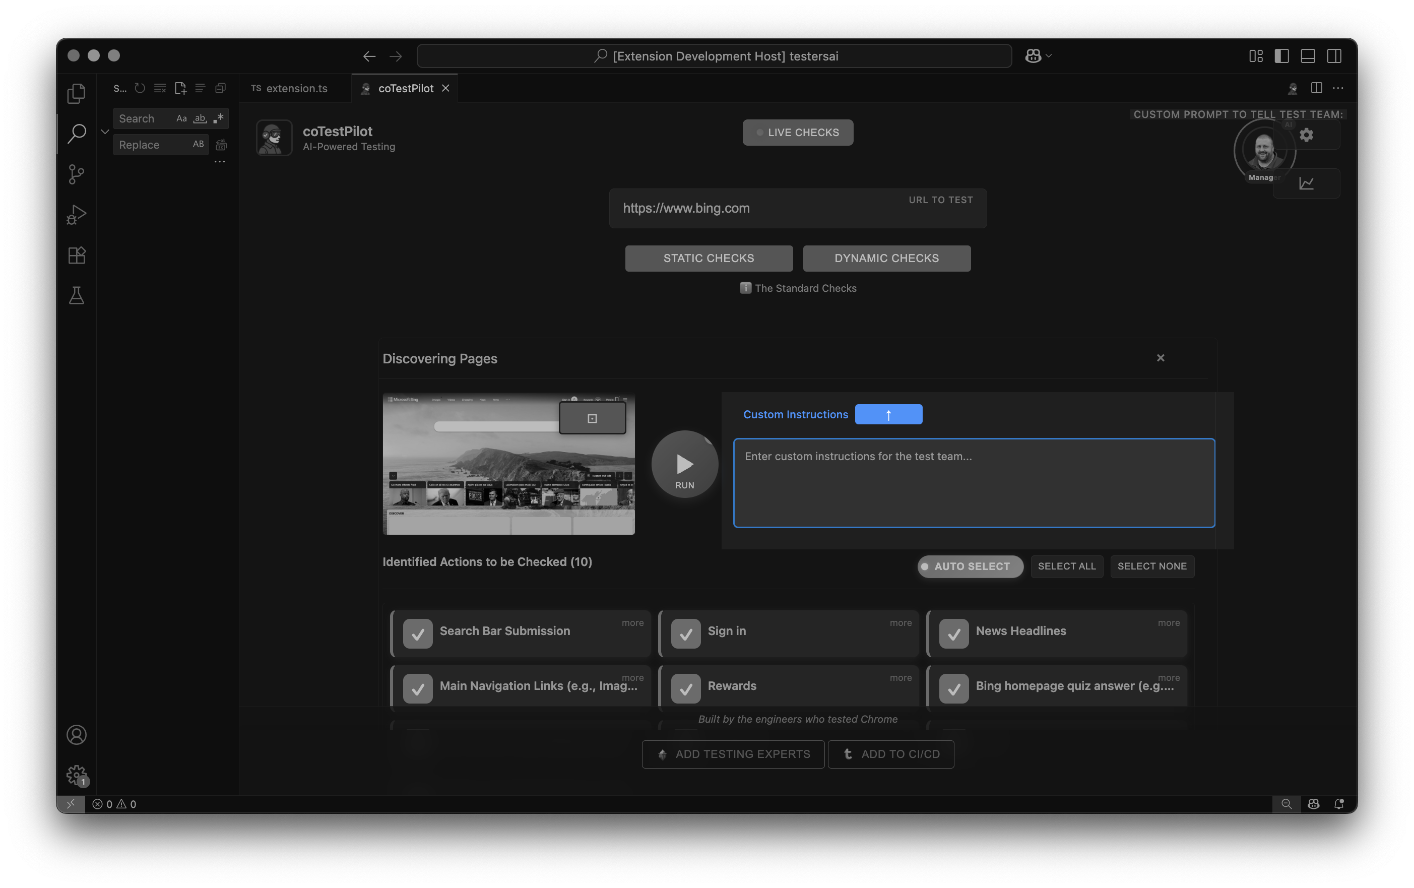The height and width of the screenshot is (888, 1414).
Task: Uncheck News Headlines checkbox
Action: (x=954, y=633)
